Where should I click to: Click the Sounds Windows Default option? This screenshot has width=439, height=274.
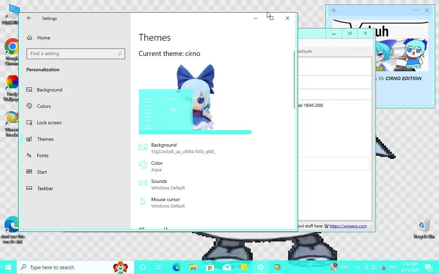tap(162, 184)
